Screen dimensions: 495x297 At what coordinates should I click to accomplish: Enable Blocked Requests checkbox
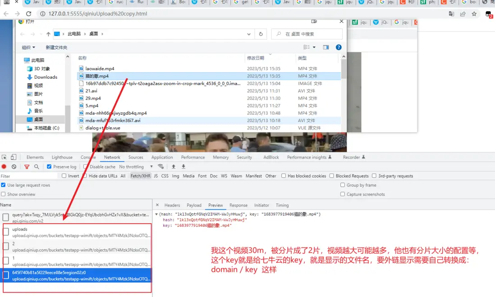click(x=331, y=176)
